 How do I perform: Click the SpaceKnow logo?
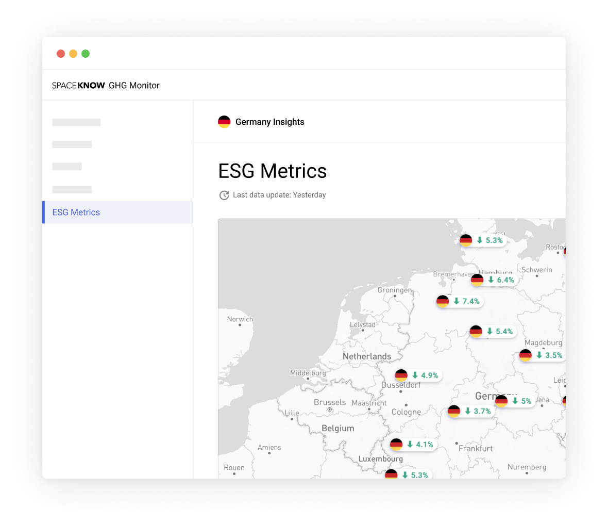click(x=77, y=85)
